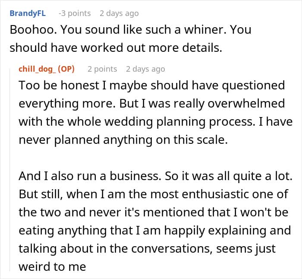Click the closing line "weird to me"
The height and width of the screenshot is (279, 302).
pyautogui.click(x=52, y=267)
